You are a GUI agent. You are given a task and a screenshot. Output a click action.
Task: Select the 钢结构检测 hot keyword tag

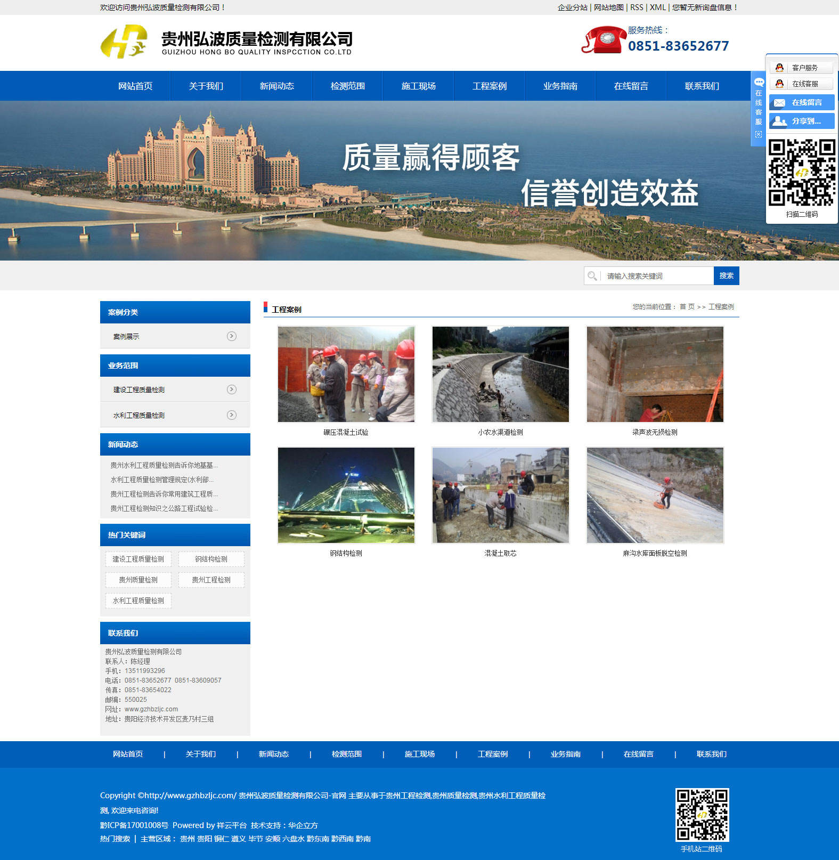pyautogui.click(x=211, y=559)
